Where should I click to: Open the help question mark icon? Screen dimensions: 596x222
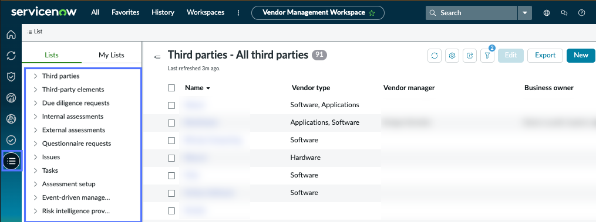pos(581,13)
